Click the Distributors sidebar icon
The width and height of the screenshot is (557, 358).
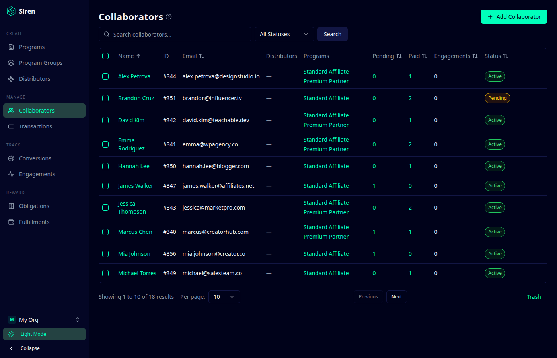tap(11, 79)
